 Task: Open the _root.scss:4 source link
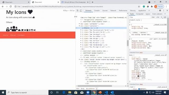[x=162, y=87]
